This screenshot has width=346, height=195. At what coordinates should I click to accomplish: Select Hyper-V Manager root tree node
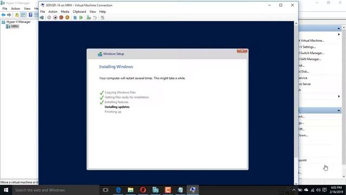click(18, 22)
